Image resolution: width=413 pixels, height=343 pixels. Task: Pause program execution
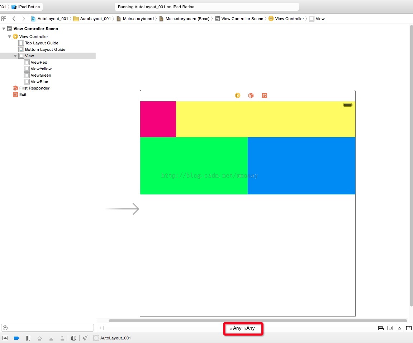28,338
